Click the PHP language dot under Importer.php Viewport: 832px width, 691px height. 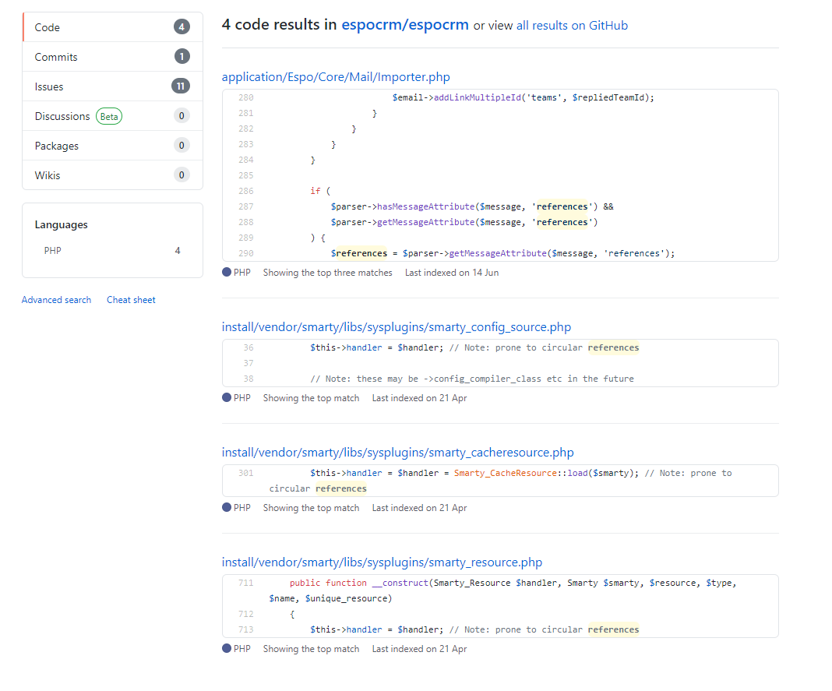pos(227,273)
